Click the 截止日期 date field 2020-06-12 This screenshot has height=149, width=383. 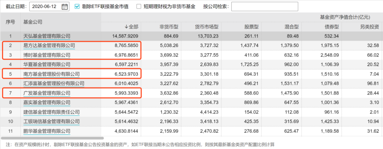pos(49,7)
